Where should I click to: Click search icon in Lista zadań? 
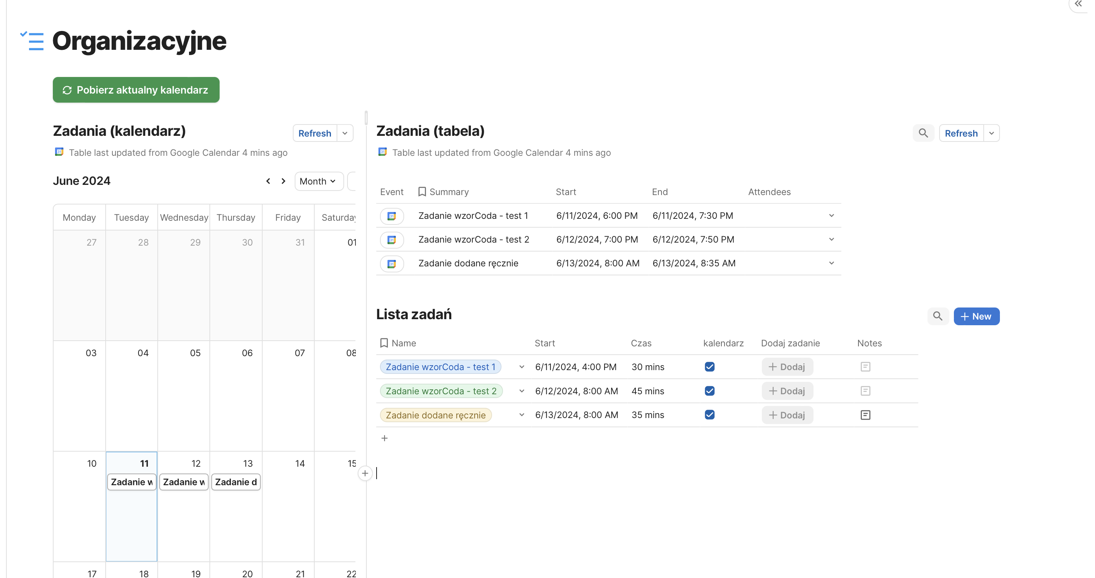click(x=937, y=316)
